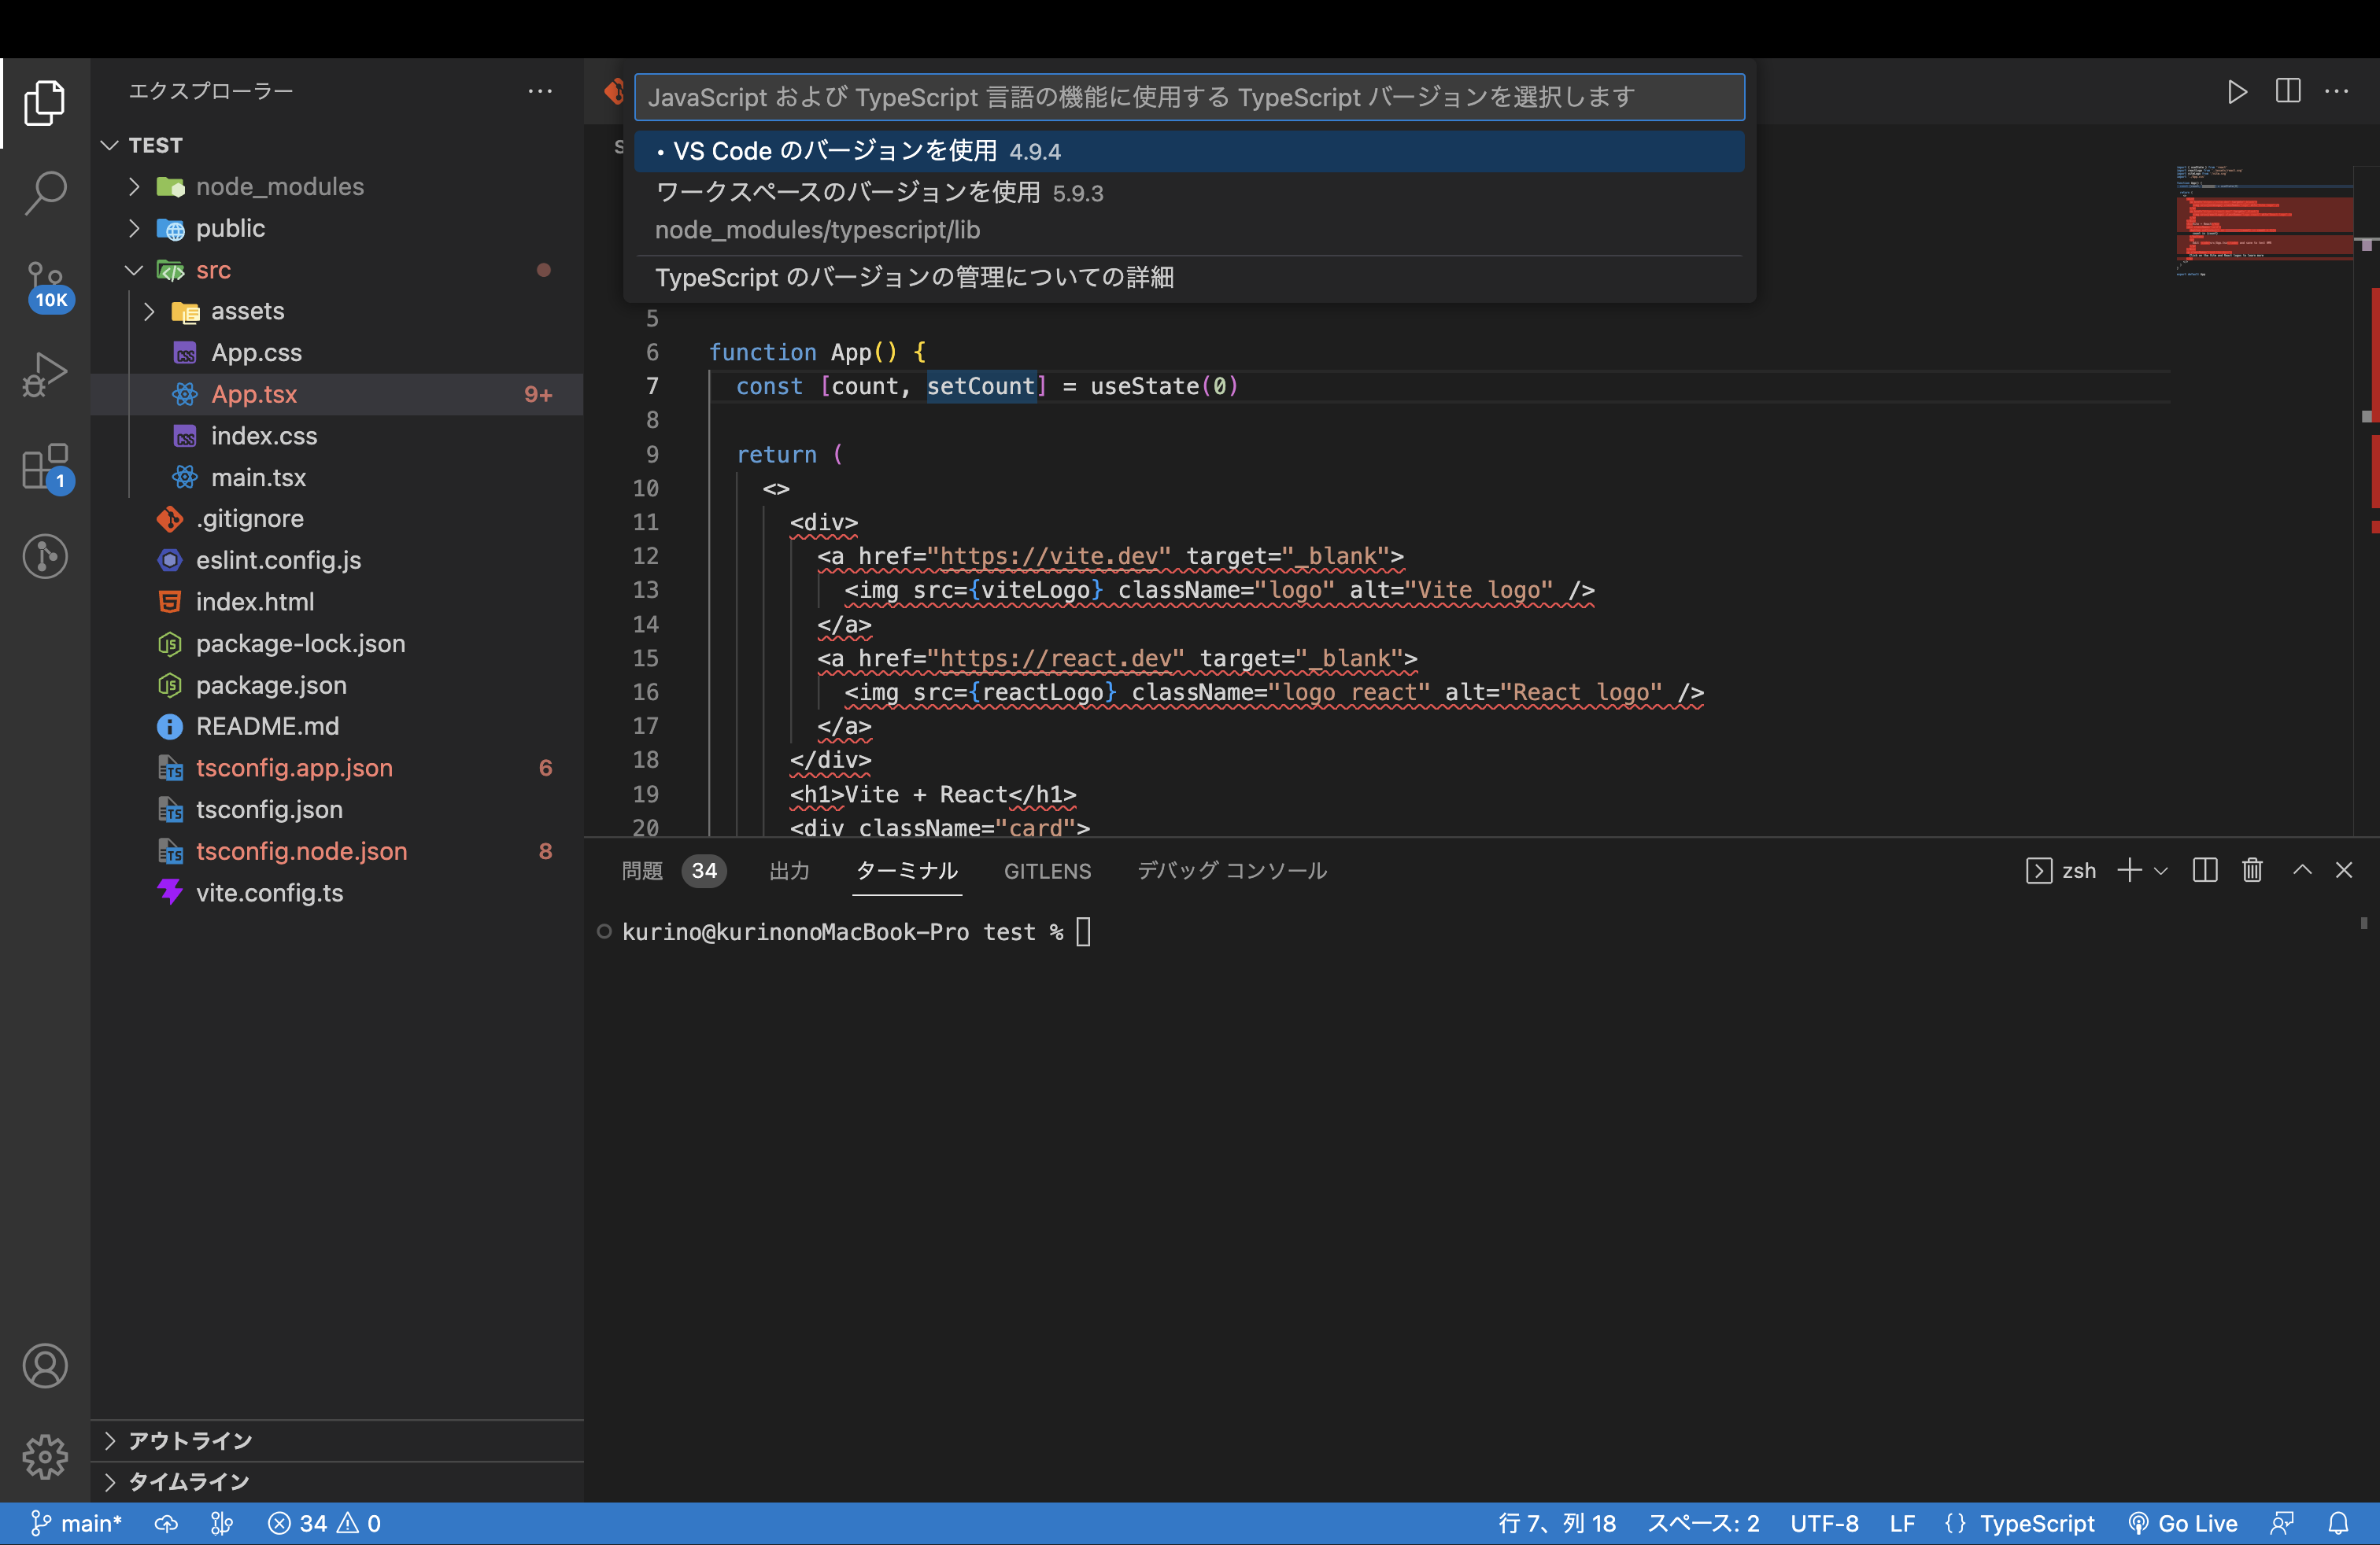Switch to the 出力 tab
The height and width of the screenshot is (1545, 2380).
(x=789, y=870)
